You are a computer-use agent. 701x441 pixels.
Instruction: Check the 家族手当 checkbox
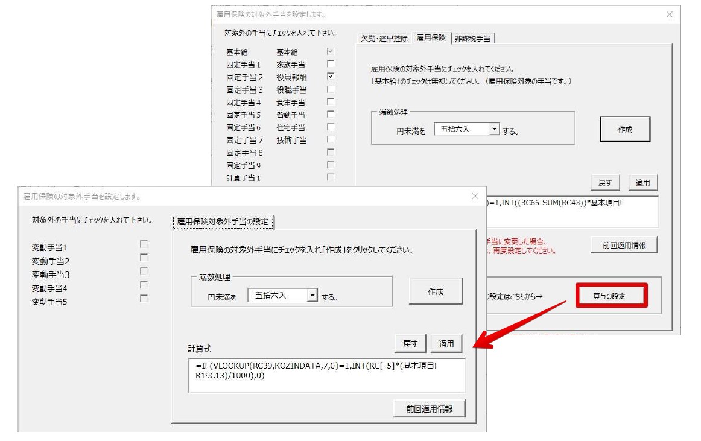click(x=330, y=64)
